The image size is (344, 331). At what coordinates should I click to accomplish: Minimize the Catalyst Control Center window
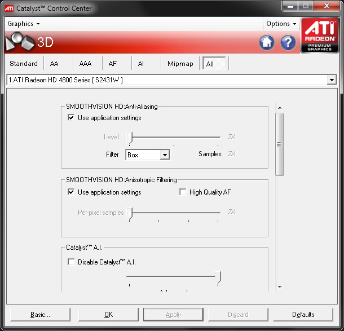290,6
